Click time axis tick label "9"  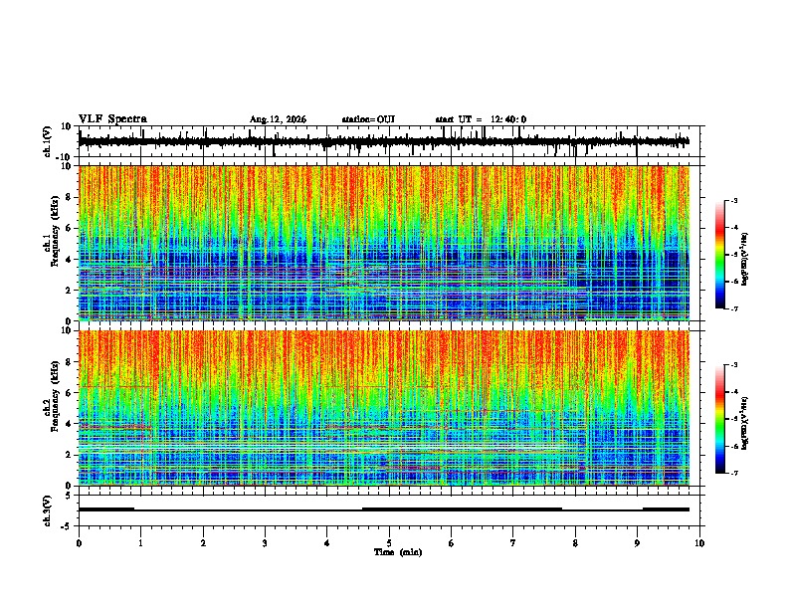coord(637,543)
